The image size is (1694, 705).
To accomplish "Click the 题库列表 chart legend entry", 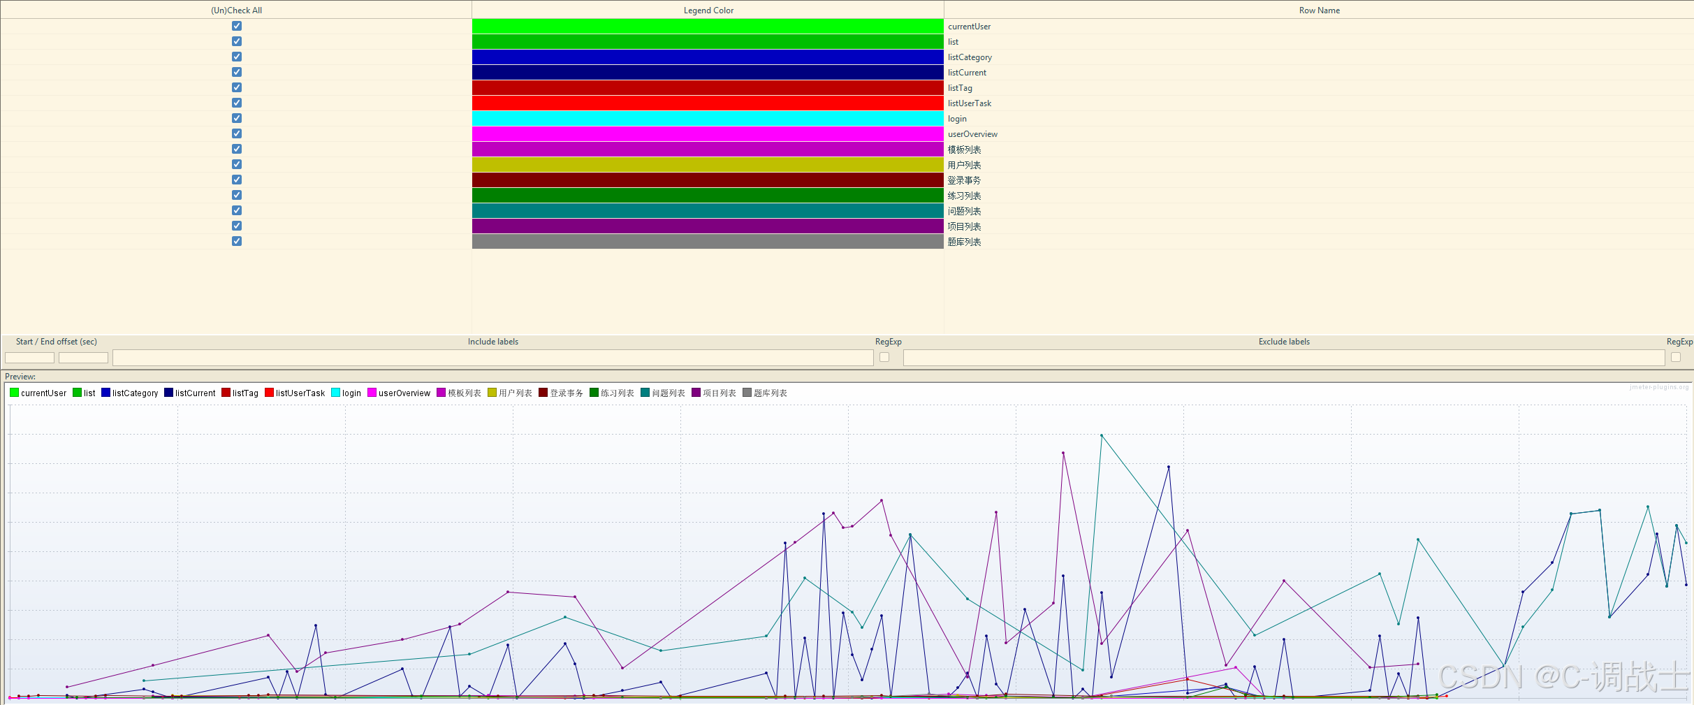I will coord(765,393).
